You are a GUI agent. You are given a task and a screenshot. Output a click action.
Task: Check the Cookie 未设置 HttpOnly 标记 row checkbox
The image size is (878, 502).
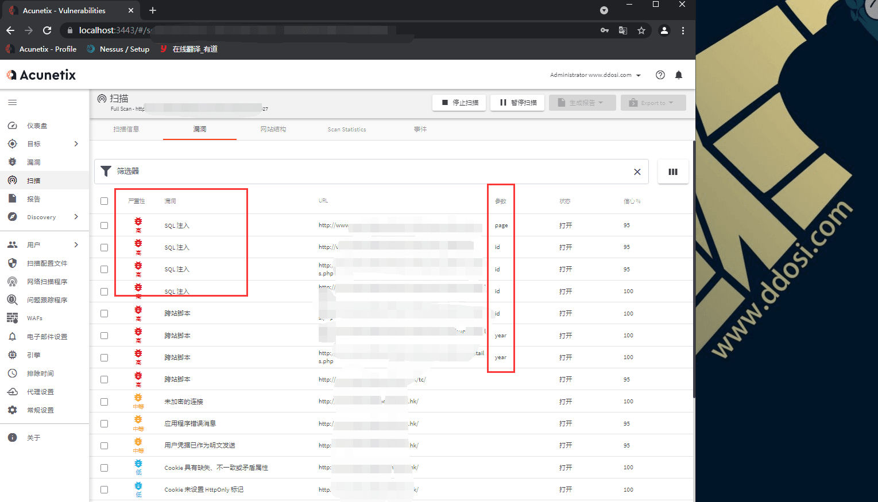coord(104,489)
